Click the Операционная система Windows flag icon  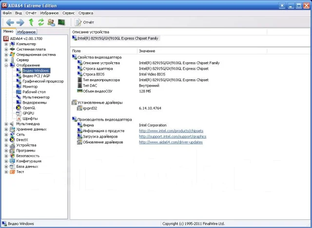[12, 54]
